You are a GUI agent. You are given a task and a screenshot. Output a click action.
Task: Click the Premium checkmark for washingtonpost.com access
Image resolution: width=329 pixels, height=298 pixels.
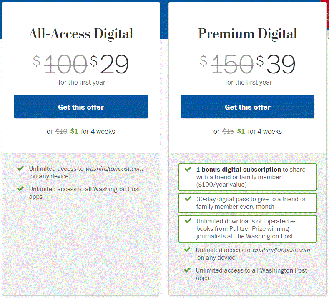coord(187,250)
